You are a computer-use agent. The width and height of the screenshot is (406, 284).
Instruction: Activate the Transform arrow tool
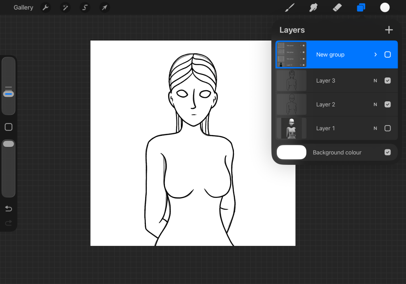tap(104, 8)
